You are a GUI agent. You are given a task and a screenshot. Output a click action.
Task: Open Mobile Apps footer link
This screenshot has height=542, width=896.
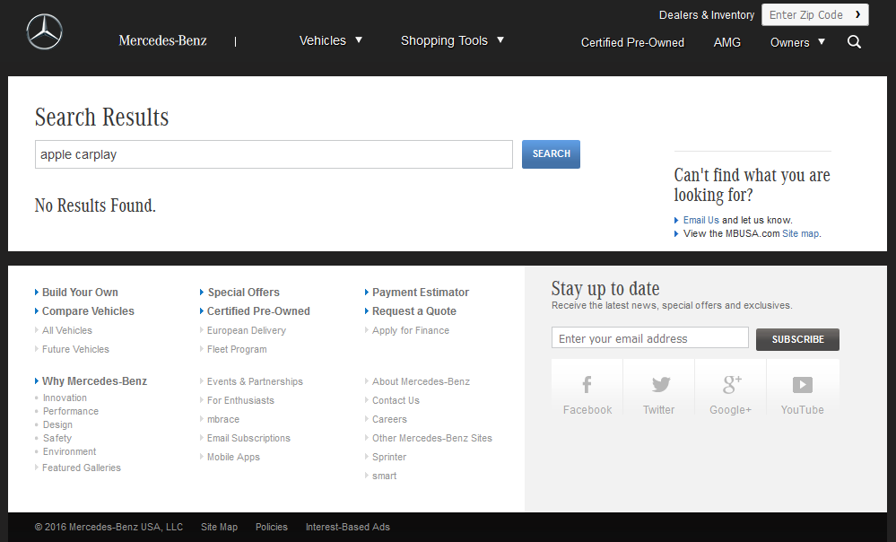click(x=233, y=458)
